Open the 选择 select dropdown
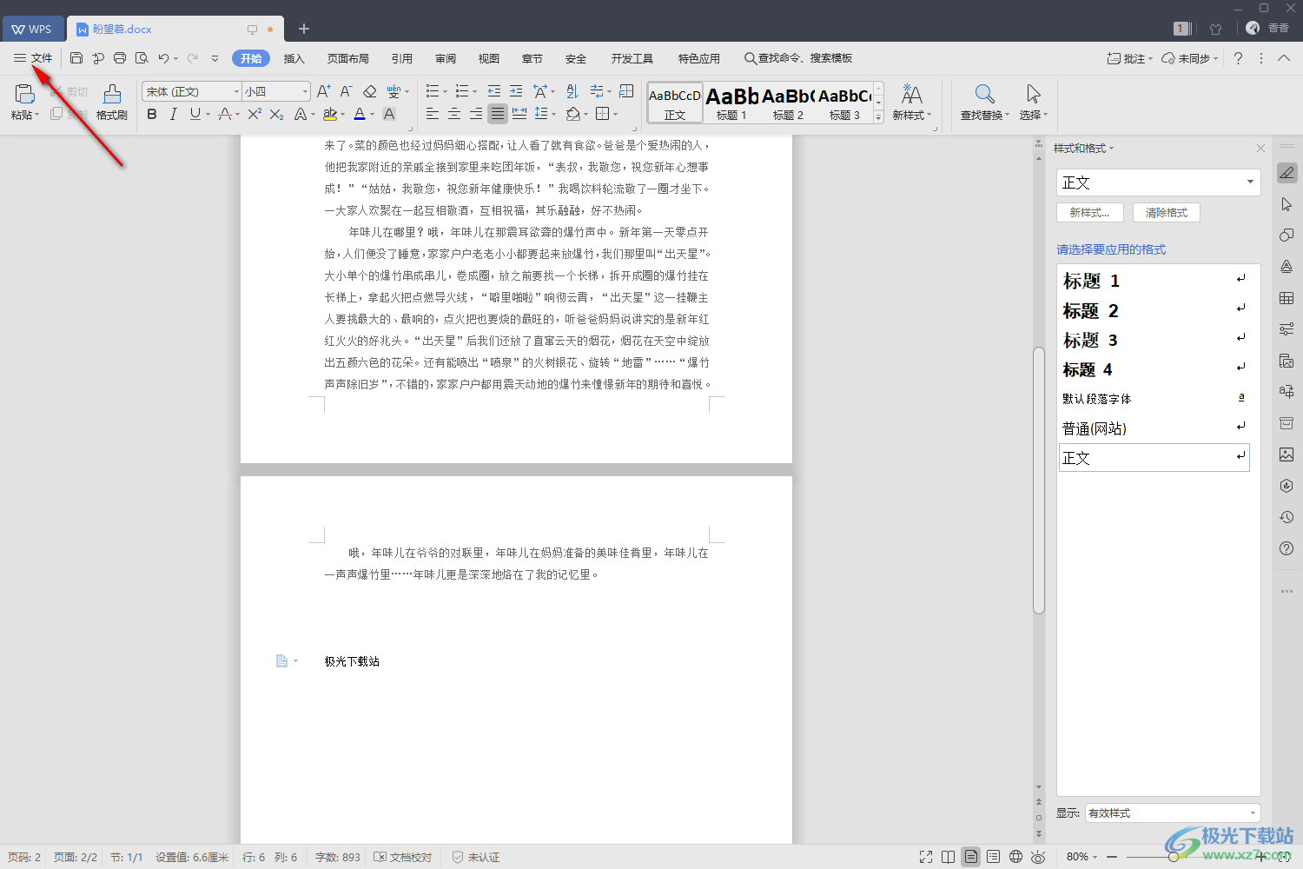 [x=1033, y=103]
